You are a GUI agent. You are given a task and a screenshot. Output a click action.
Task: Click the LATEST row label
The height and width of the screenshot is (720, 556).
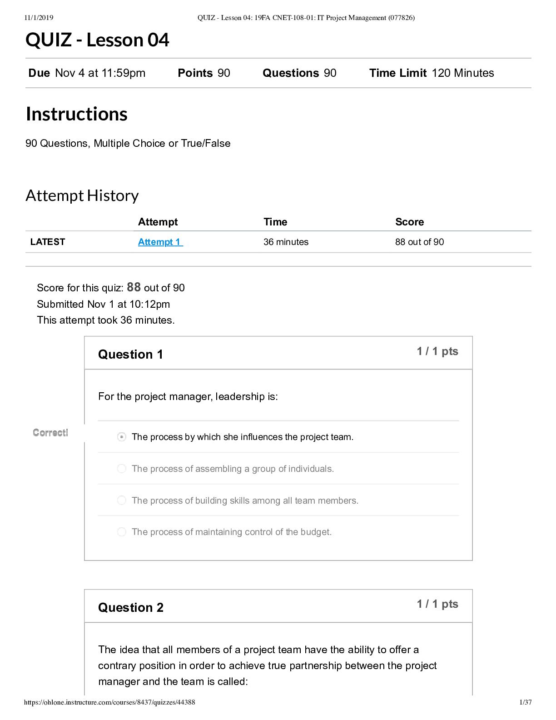pyautogui.click(x=48, y=242)
